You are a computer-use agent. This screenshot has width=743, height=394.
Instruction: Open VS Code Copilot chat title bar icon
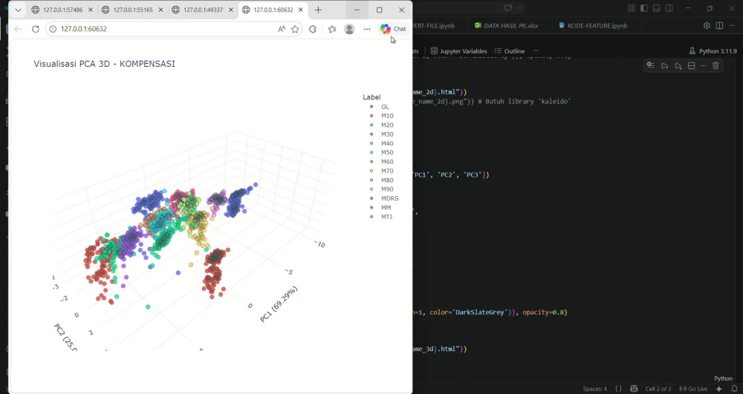pyautogui.click(x=508, y=8)
